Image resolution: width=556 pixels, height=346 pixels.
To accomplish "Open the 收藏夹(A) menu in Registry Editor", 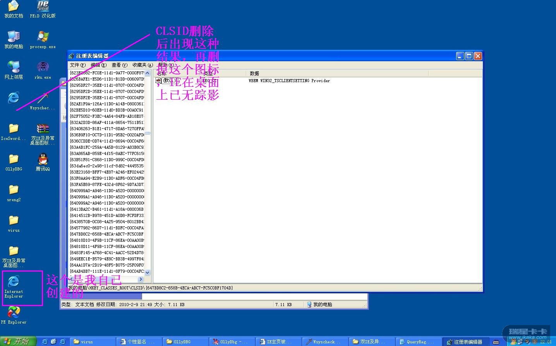I will pyautogui.click(x=142, y=65).
